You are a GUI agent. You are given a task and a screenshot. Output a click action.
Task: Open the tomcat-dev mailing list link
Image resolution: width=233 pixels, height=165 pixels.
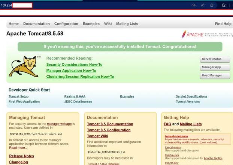[x=172, y=163]
